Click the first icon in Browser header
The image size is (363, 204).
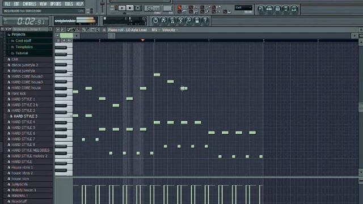tap(2, 29)
